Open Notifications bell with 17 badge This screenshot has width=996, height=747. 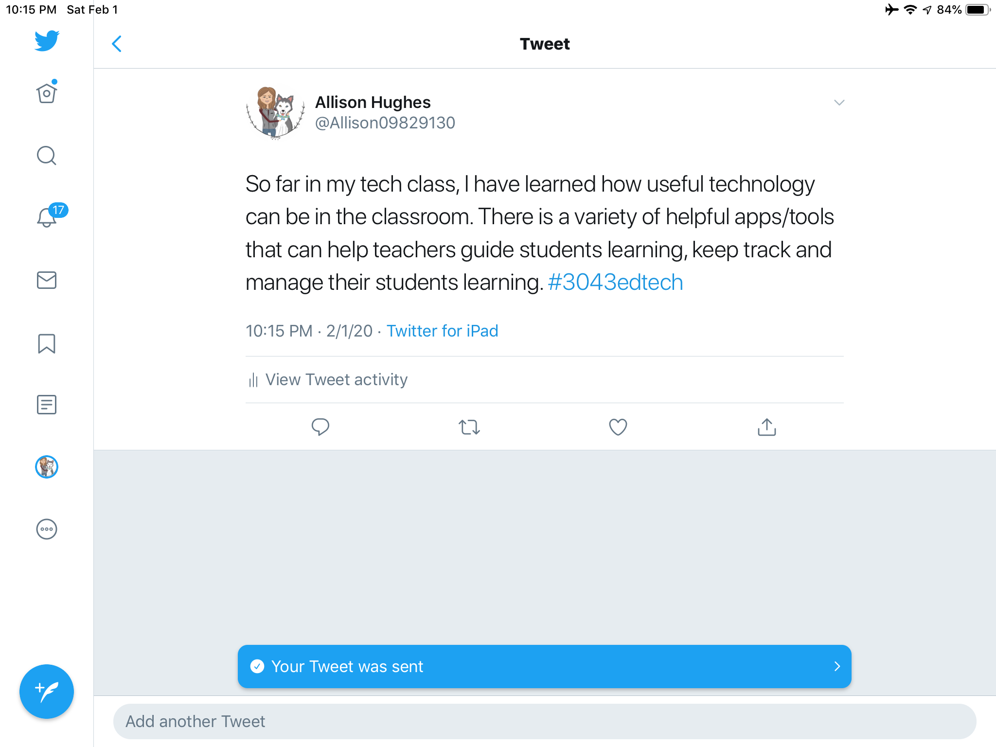click(48, 217)
